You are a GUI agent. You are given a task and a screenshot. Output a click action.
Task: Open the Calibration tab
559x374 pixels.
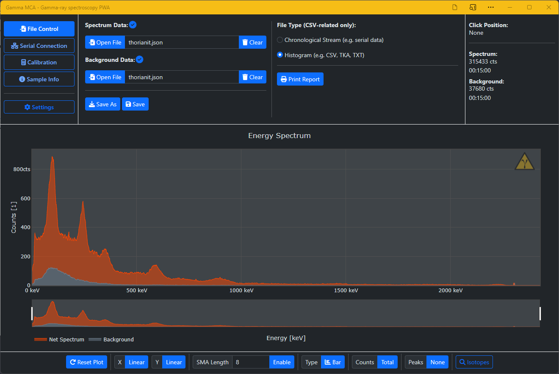pyautogui.click(x=39, y=62)
